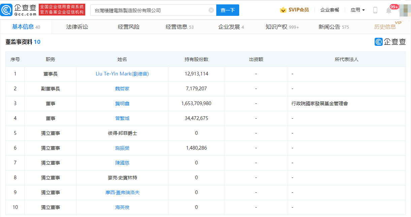The image size is (411, 217).
Task: Open SVIP会员 link
Action: tap(298, 10)
